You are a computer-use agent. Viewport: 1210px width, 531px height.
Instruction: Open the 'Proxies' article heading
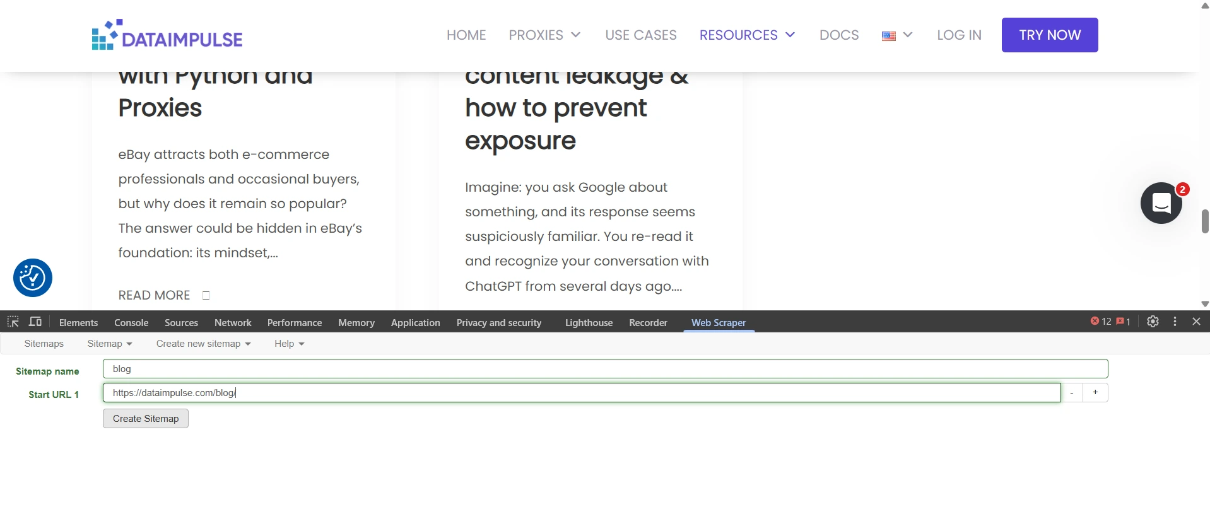160,108
